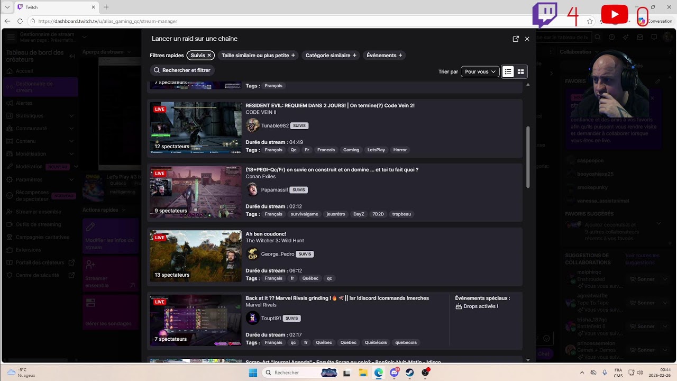Open 'Outils de streaming' in dashboard sidebar
The width and height of the screenshot is (677, 381).
pos(39,224)
